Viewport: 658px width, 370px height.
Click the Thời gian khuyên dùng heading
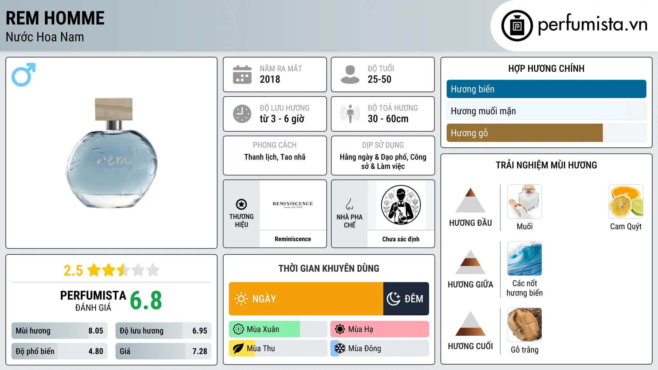[329, 268]
